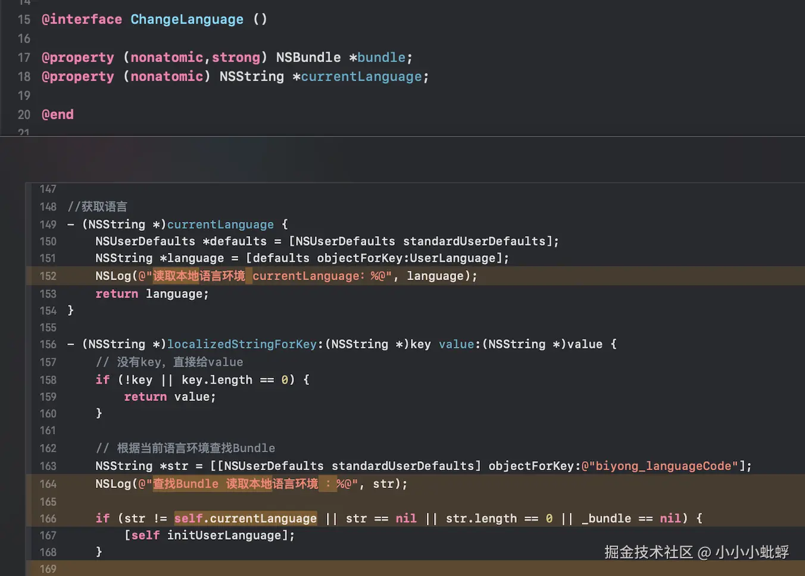Click line number 15 in the gutter
Viewport: 805px width, 576px height.
(24, 20)
